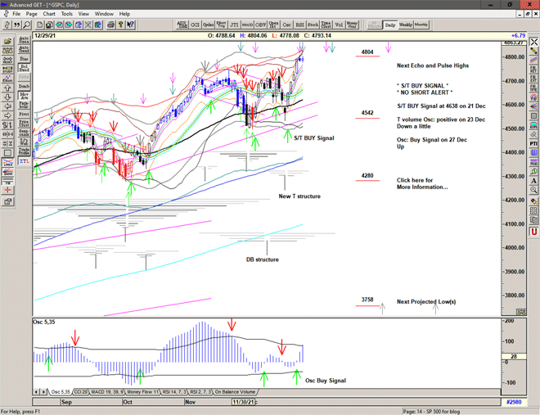Select the Money Flow 11 tab
540x415 pixels.
pyautogui.click(x=147, y=392)
